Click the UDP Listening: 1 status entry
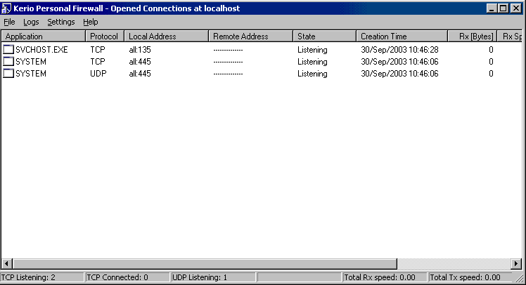This screenshot has width=526, height=285. pyautogui.click(x=213, y=277)
